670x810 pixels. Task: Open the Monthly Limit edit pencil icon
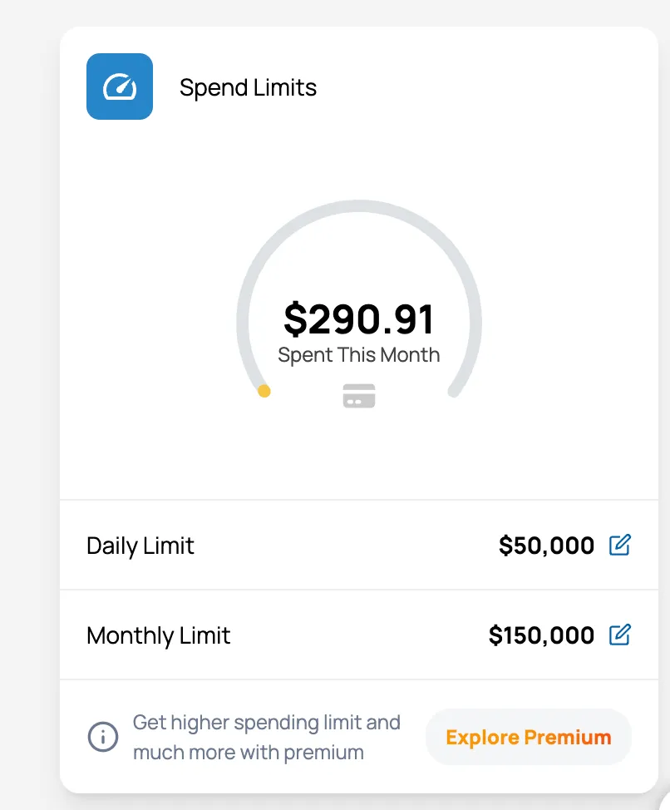coord(620,635)
